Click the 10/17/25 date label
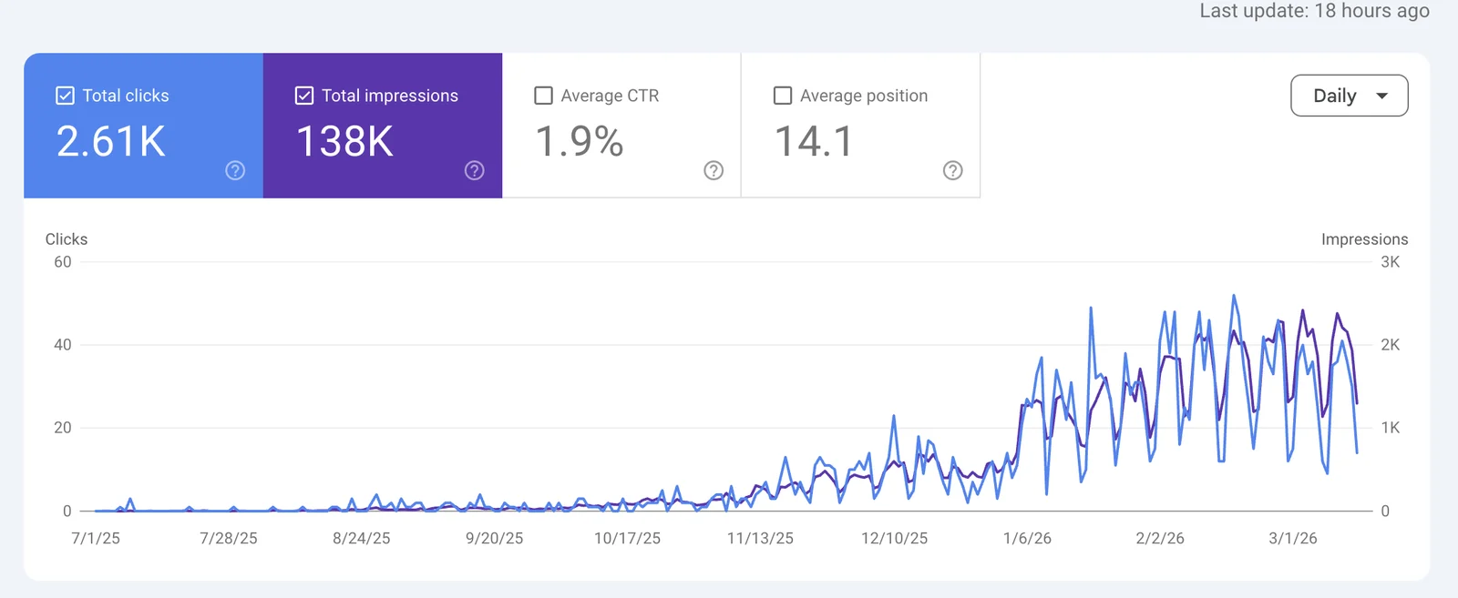This screenshot has width=1458, height=598. tap(627, 538)
